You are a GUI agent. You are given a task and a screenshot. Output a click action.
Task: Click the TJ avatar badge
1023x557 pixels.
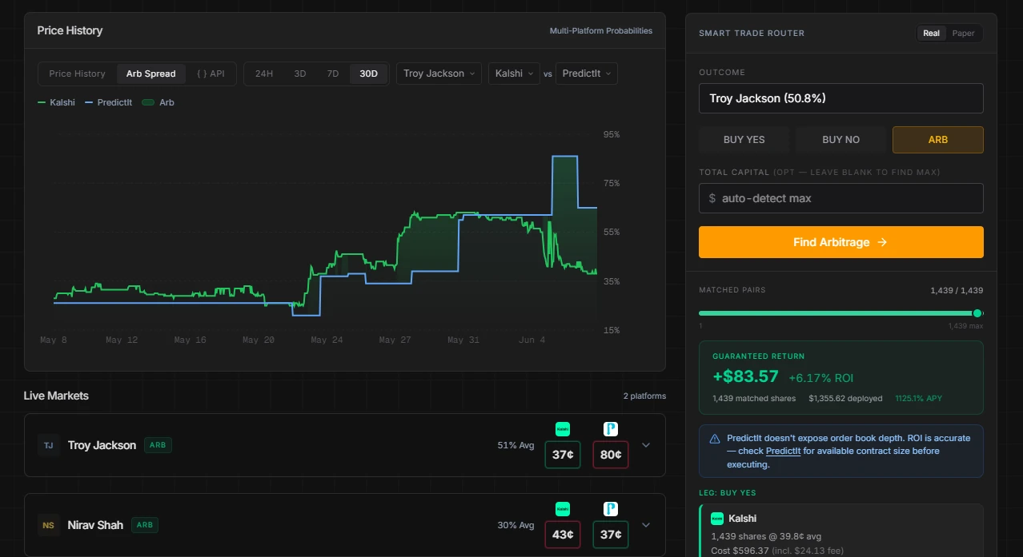tap(49, 445)
